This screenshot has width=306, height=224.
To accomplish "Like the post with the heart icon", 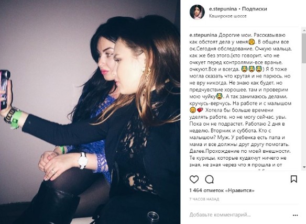I will click(194, 180).
